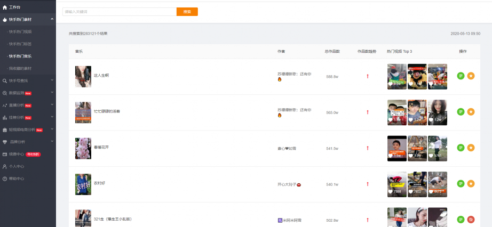
Task: Click the 直播分析 line chart icon
Action: pos(5,106)
